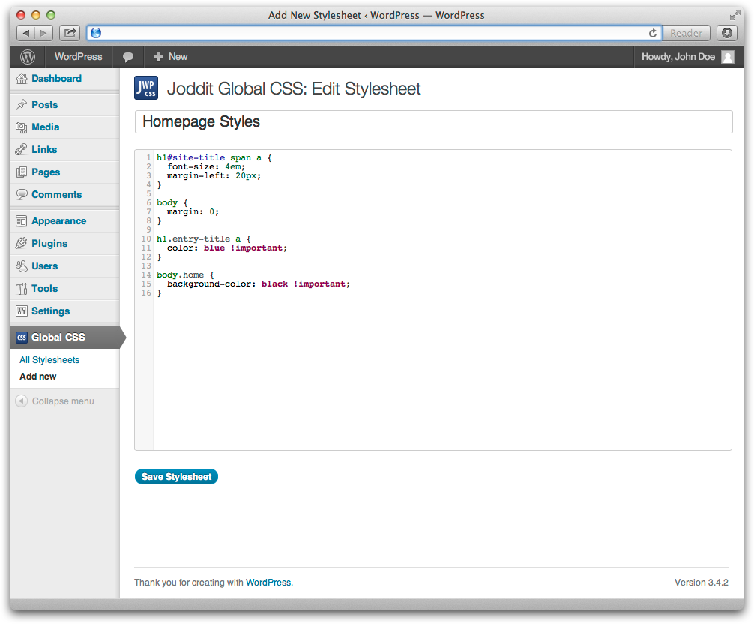
Task: Click the Dashboard house icon
Action: coord(22,79)
